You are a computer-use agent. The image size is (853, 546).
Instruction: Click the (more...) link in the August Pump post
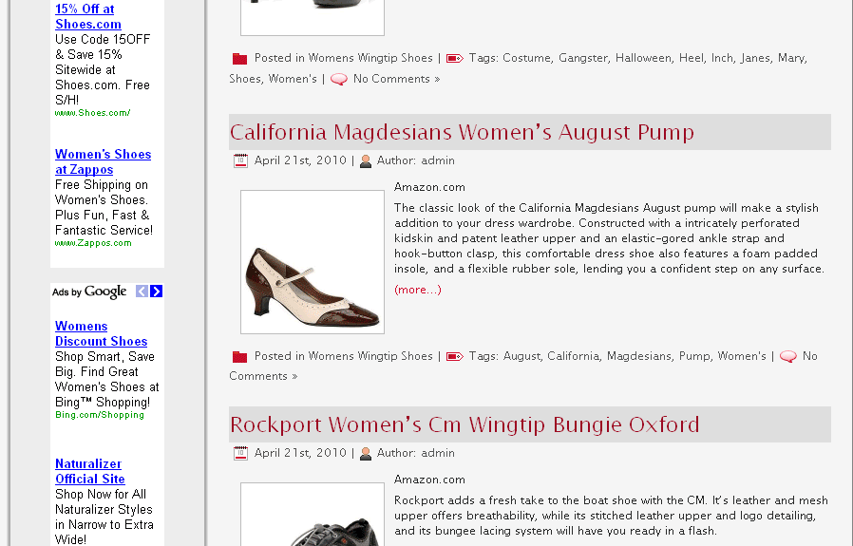point(418,290)
